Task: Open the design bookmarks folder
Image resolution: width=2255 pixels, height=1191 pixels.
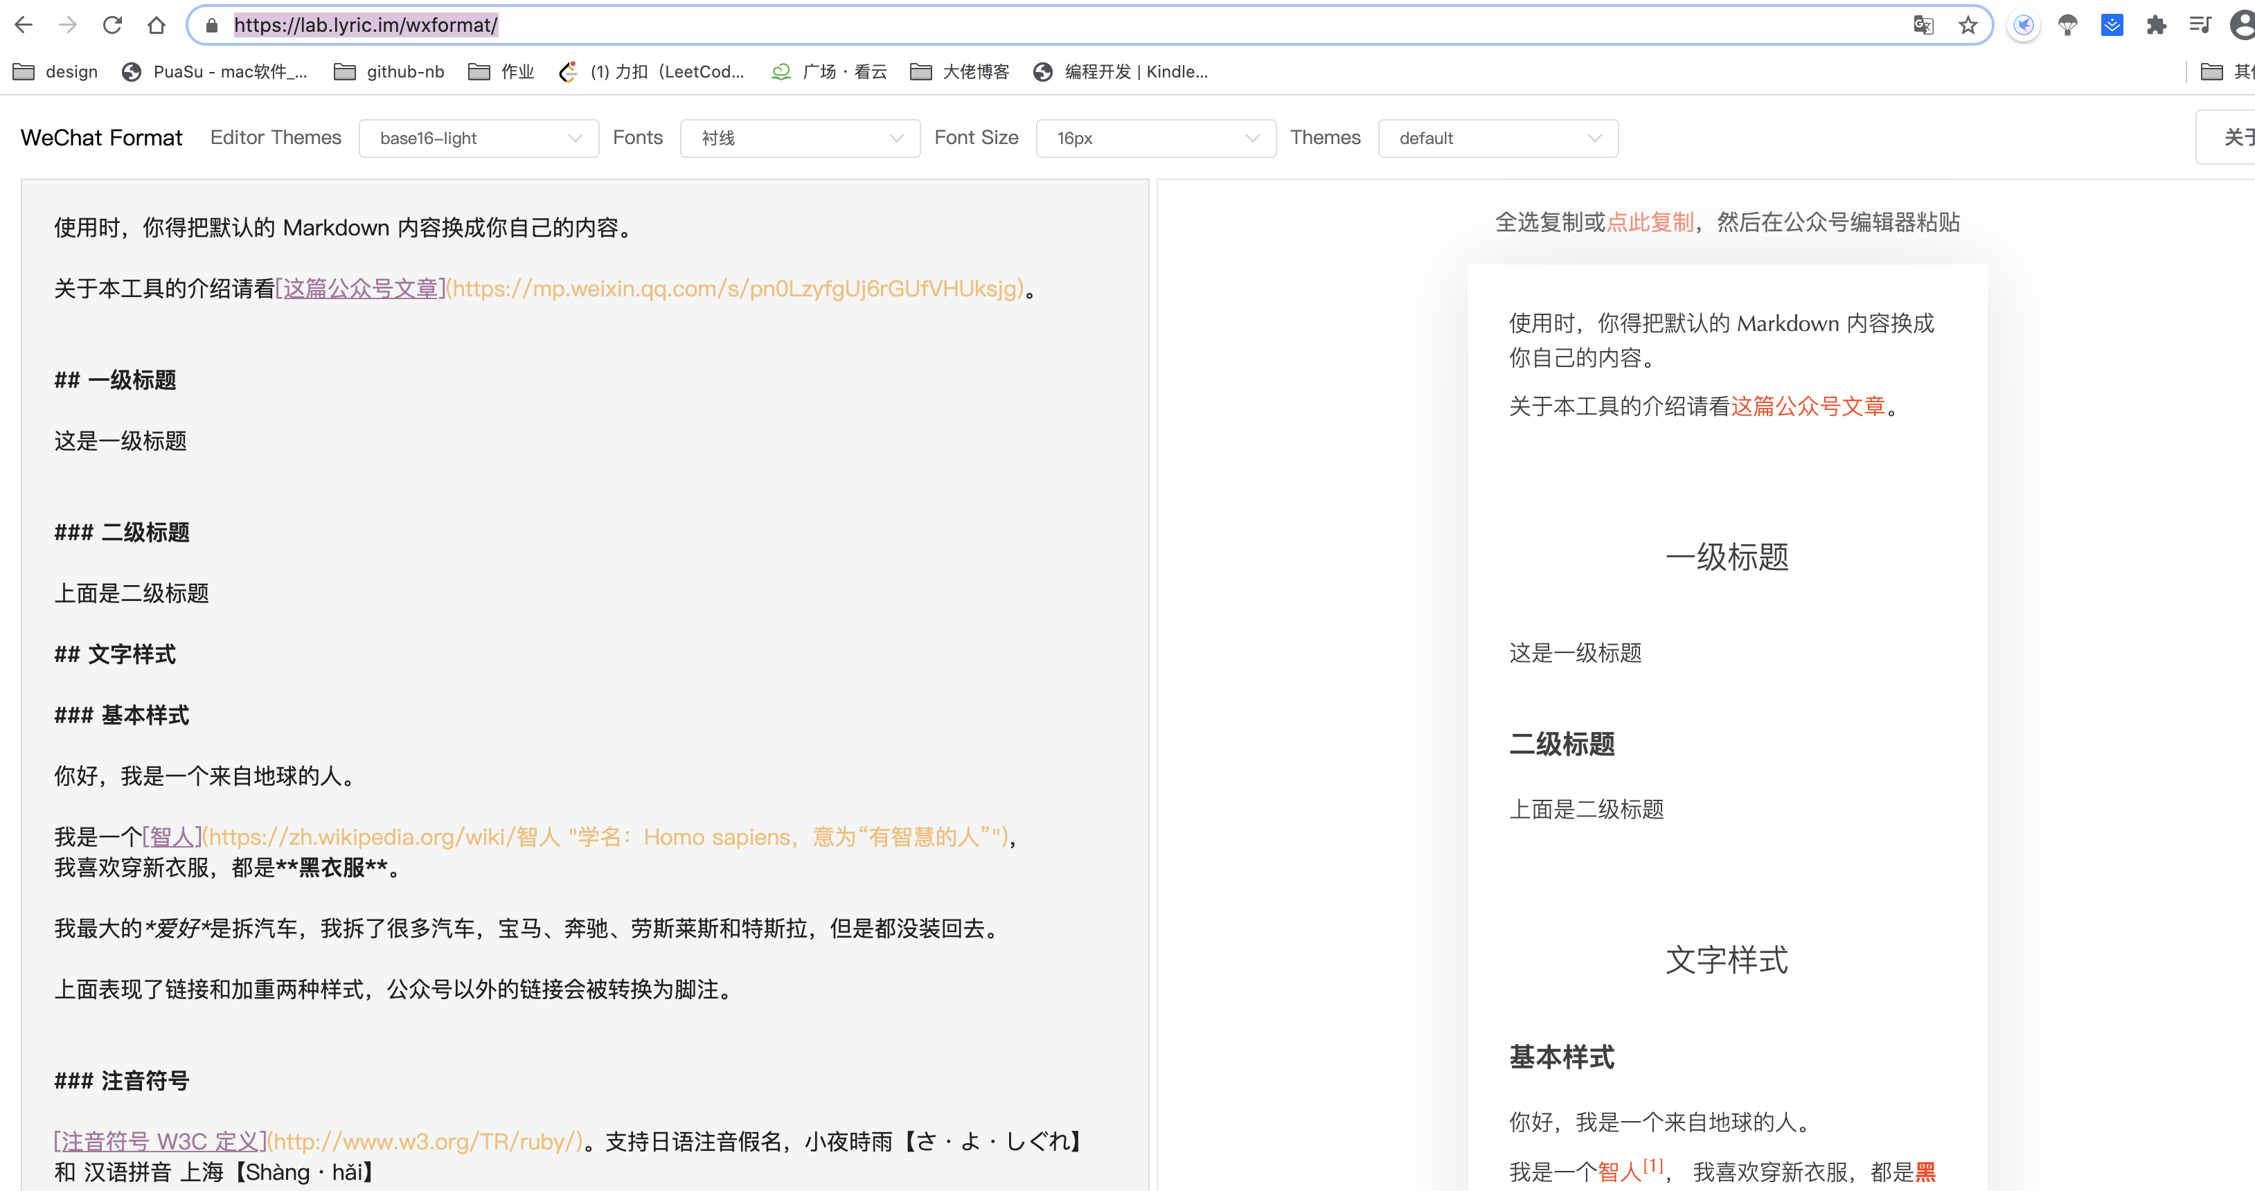Action: [x=56, y=72]
